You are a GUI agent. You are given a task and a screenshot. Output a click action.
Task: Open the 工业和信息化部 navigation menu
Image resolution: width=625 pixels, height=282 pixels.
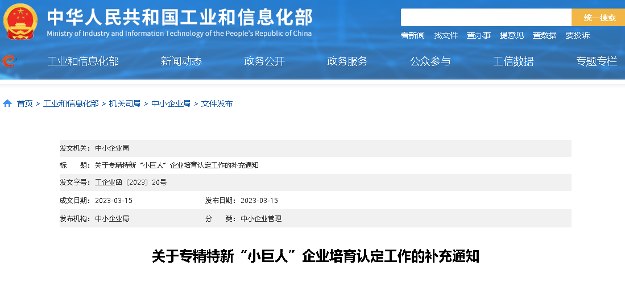coord(83,61)
